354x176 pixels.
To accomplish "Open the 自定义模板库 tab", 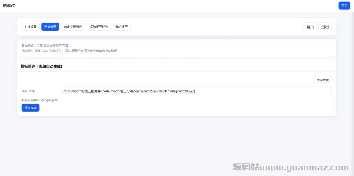I will tap(73, 27).
